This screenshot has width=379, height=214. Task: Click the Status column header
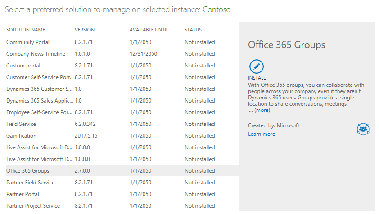pyautogui.click(x=193, y=30)
